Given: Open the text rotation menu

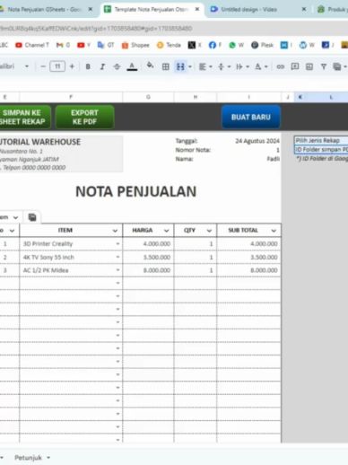Looking at the screenshot, I should click(261, 66).
